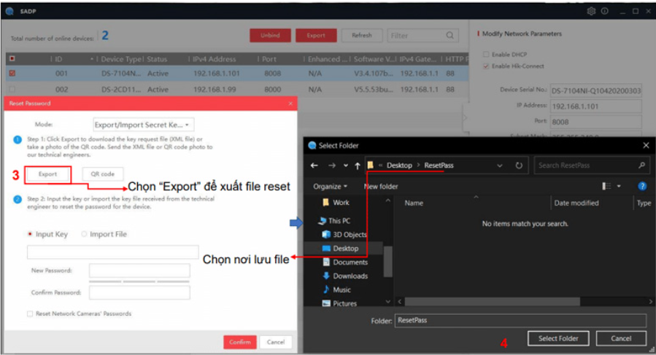The height and width of the screenshot is (355, 656).
Task: Expand the address path history dropdown
Action: point(500,165)
